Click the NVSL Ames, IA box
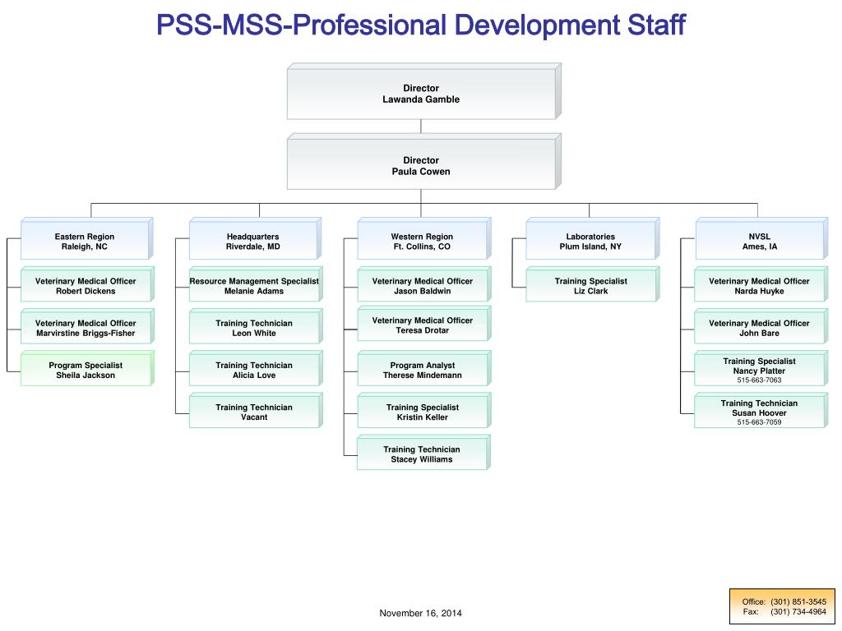The width and height of the screenshot is (842, 631). [761, 239]
